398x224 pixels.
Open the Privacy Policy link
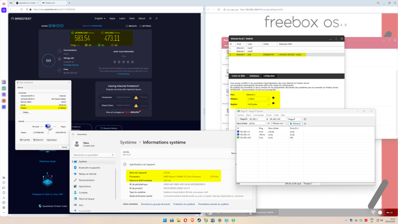pyautogui.click(x=123, y=74)
